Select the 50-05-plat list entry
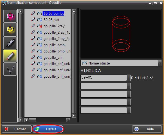Screen dimensions: 164x135 pyautogui.click(x=51, y=20)
